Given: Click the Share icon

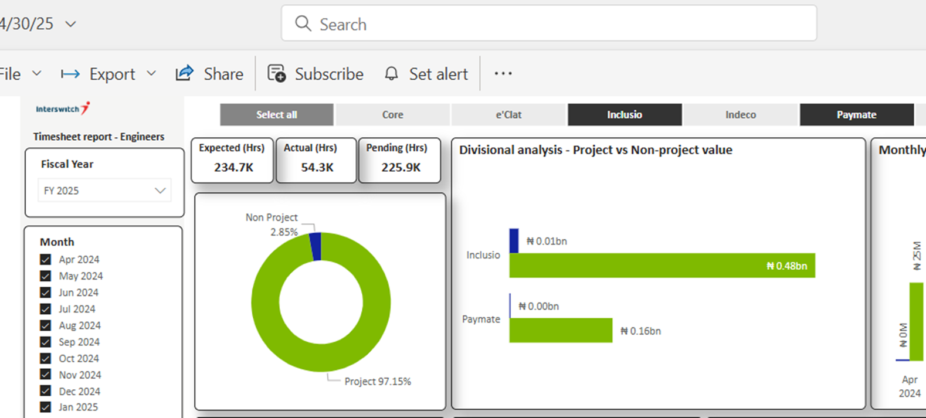Looking at the screenshot, I should (184, 73).
